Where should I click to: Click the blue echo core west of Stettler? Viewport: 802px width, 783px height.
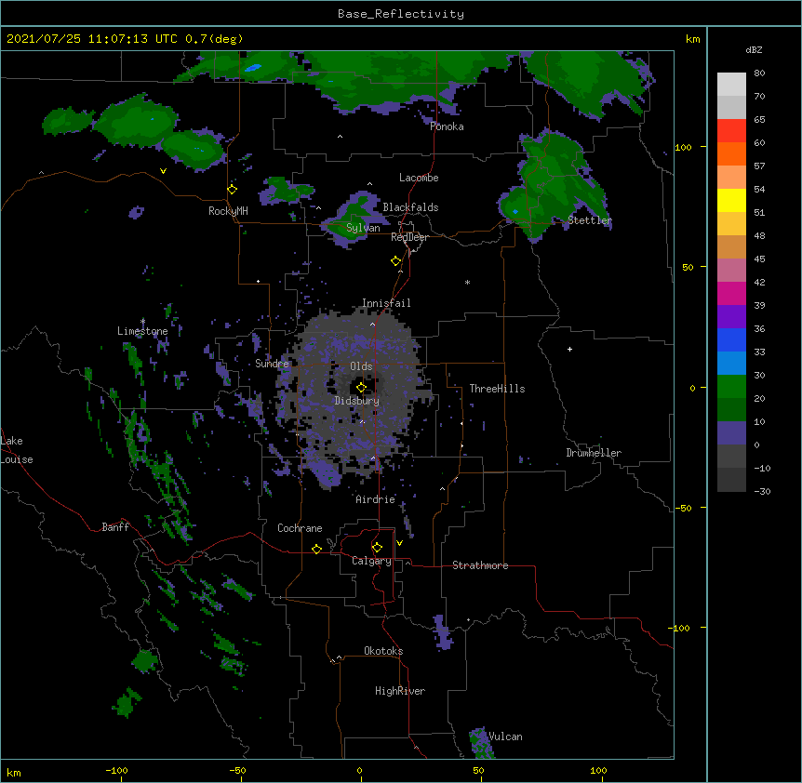pyautogui.click(x=515, y=212)
